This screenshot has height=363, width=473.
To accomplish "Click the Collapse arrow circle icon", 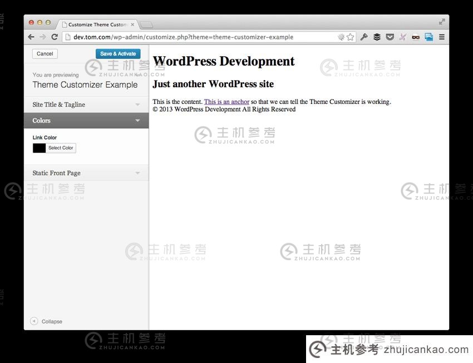I will (x=34, y=321).
